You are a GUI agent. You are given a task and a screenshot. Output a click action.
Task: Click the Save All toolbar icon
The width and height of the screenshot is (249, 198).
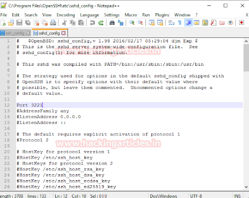pos(28,23)
